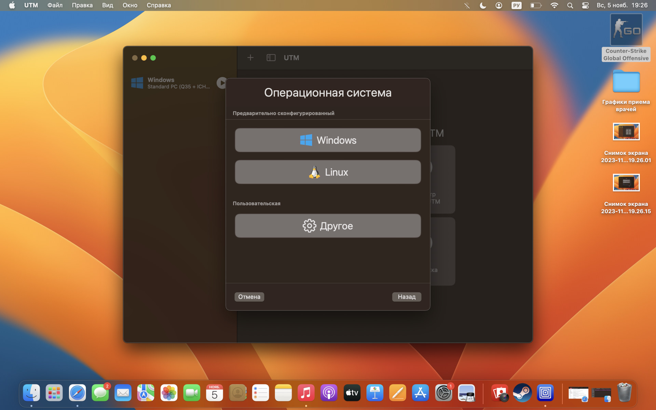This screenshot has width=656, height=410.
Task: Open Counter-Strike Global Offensive desktop icon
Action: point(626,30)
